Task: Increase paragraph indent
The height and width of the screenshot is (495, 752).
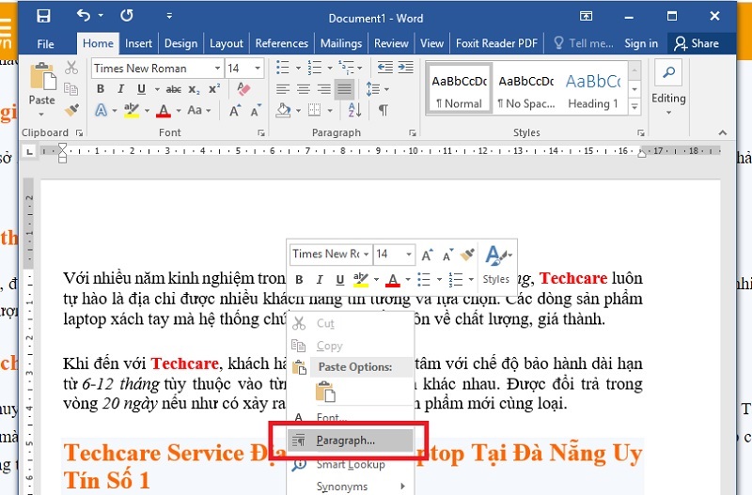Action: tap(406, 68)
